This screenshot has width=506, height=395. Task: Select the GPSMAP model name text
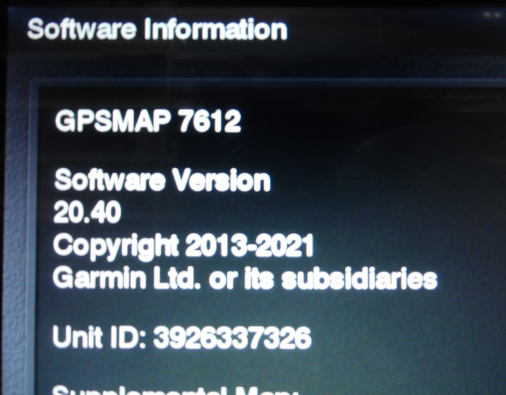pos(113,121)
